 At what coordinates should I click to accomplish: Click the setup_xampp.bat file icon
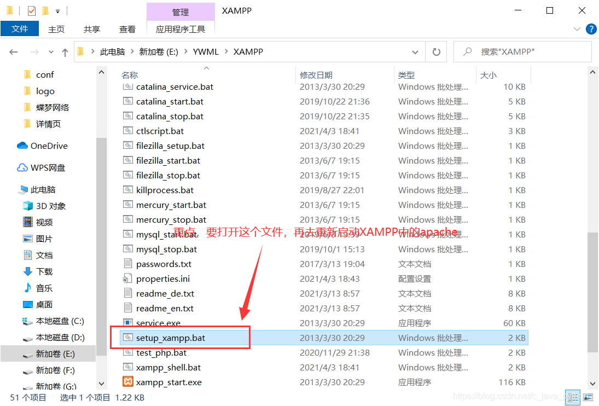[127, 338]
